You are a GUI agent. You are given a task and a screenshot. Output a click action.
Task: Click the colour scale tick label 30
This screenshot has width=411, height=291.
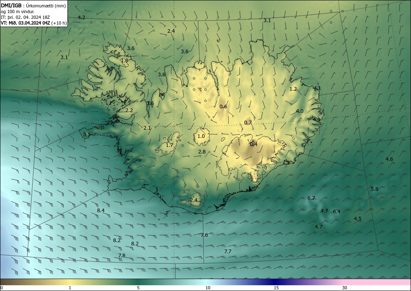[345, 288]
